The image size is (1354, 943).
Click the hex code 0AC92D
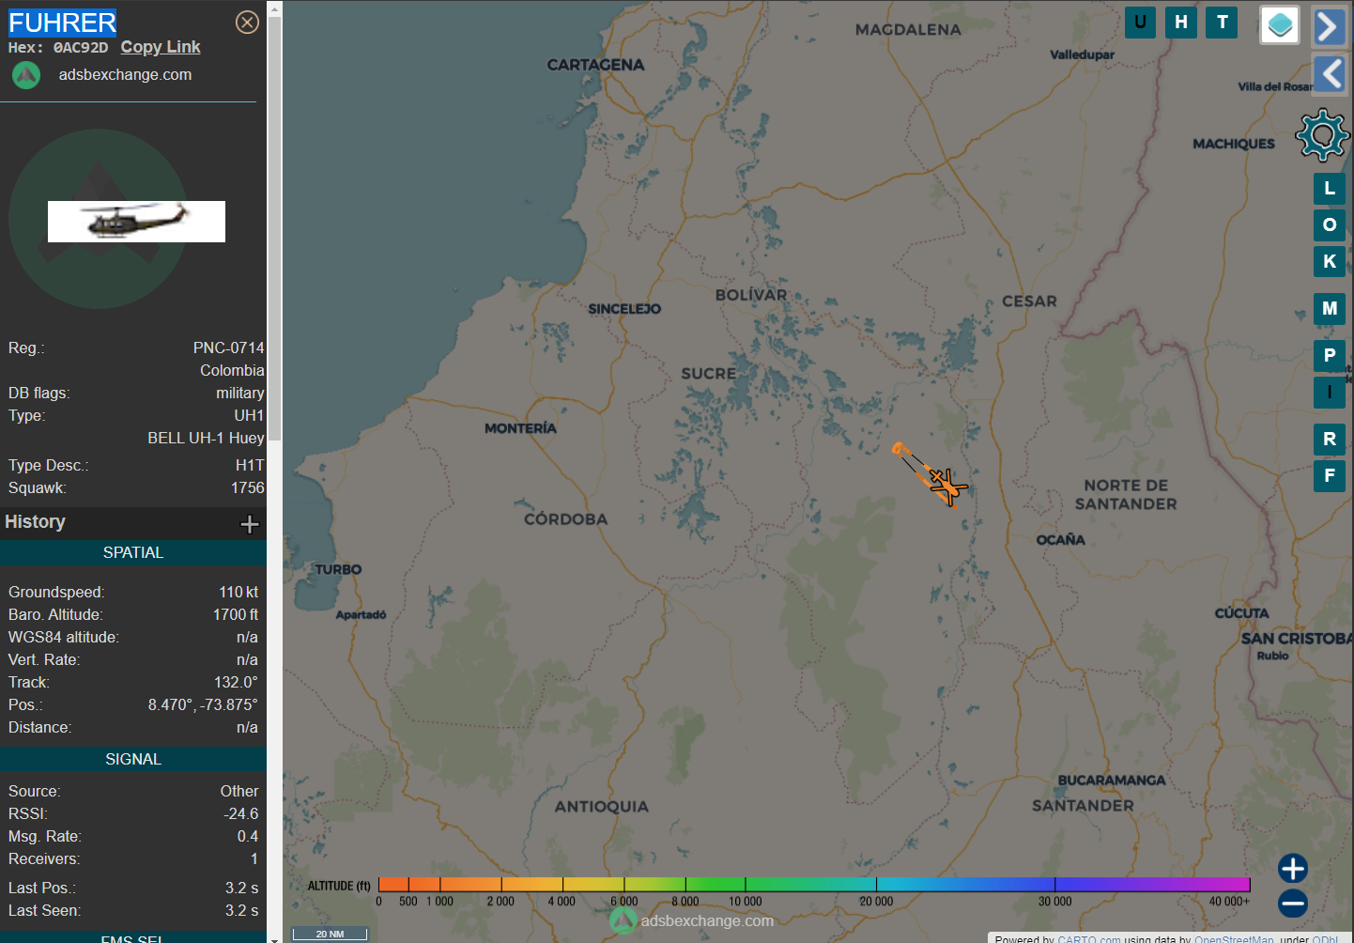[81, 48]
